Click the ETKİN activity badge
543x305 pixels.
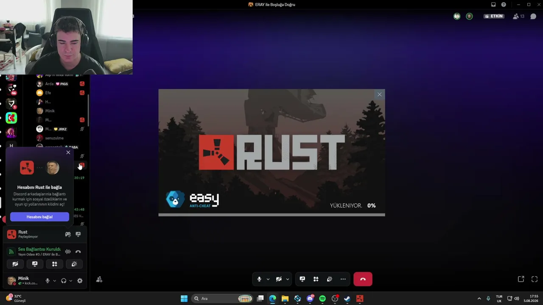(494, 17)
